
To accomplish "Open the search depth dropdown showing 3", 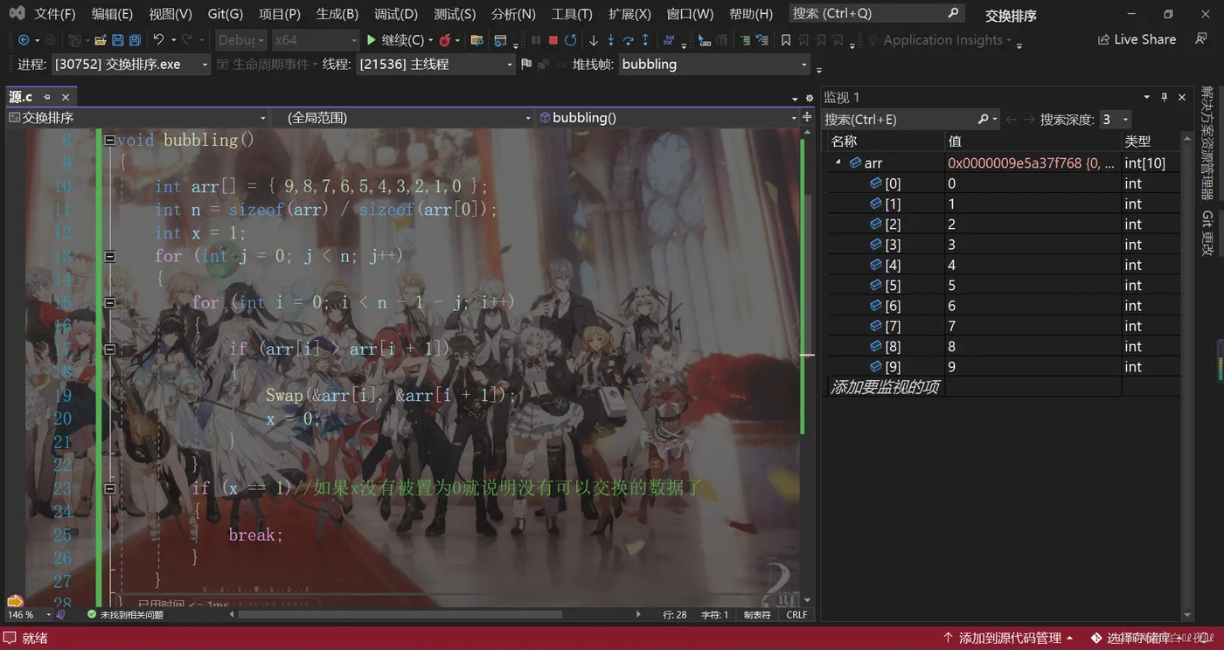I will click(x=1115, y=119).
